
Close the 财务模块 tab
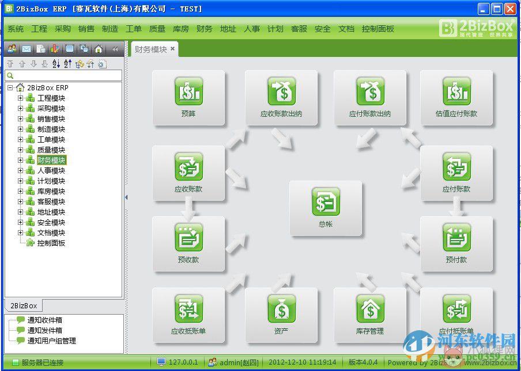click(172, 49)
